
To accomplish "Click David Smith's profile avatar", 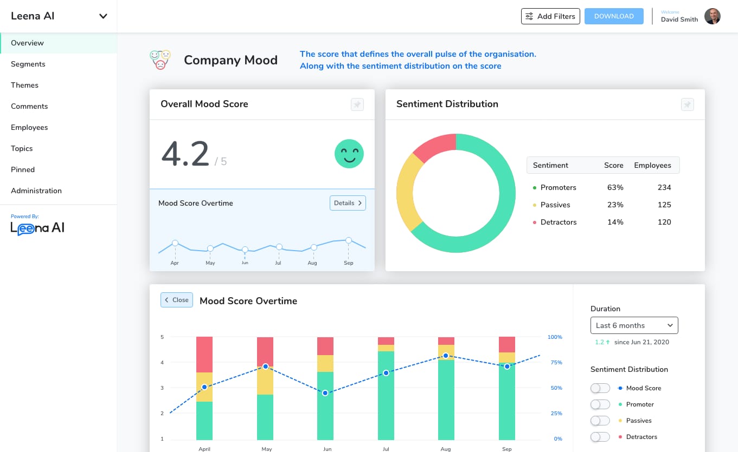I will click(713, 16).
